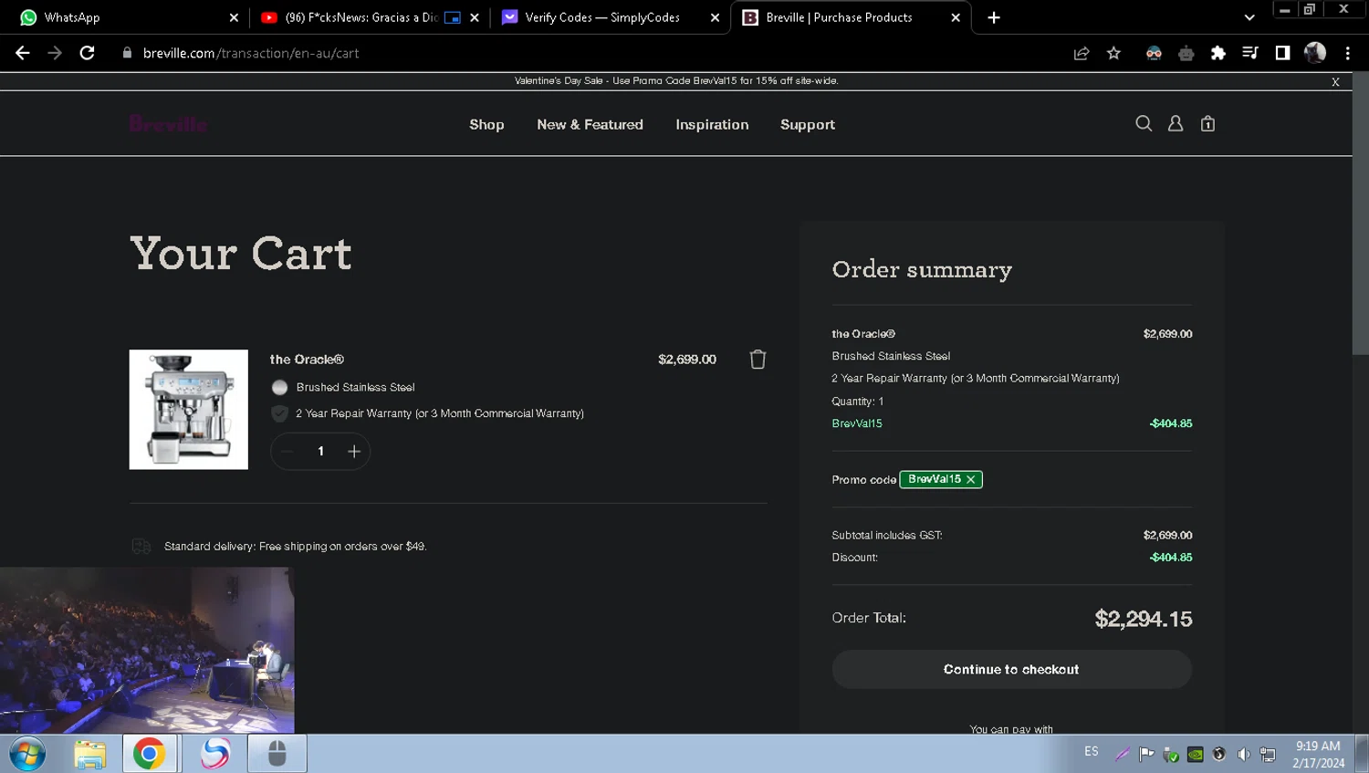Open the Oracle espresso machine thumbnail
The width and height of the screenshot is (1369, 773).
(x=189, y=410)
